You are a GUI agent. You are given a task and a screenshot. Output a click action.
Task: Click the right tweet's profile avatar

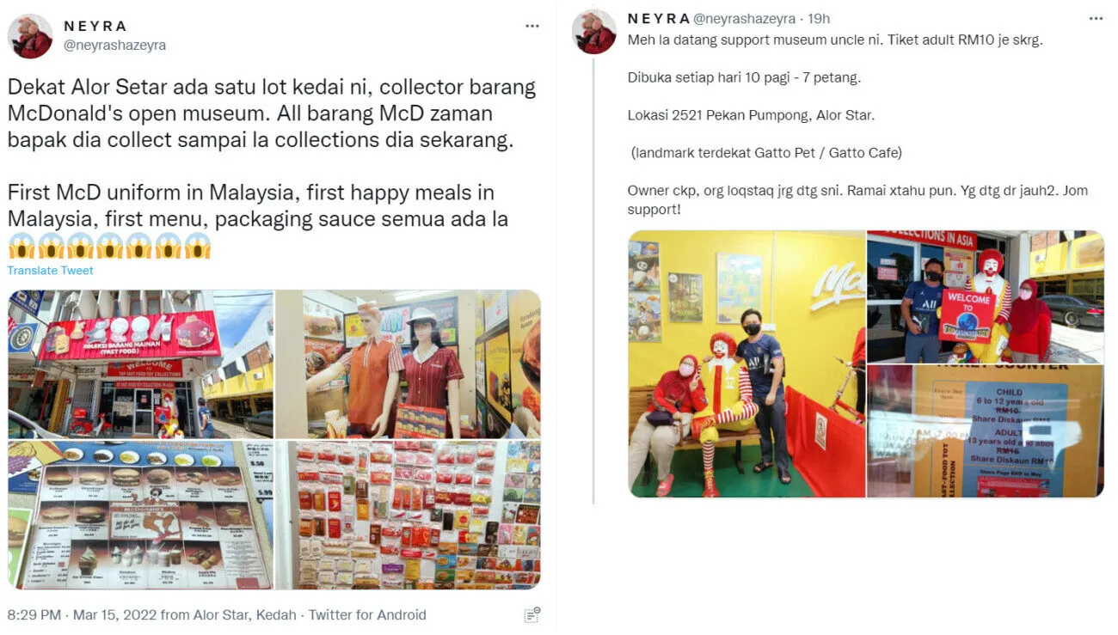[x=594, y=32]
